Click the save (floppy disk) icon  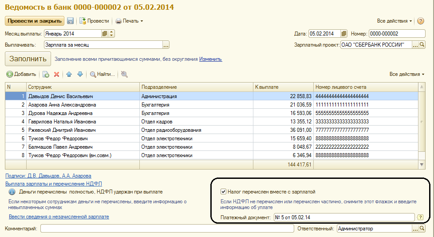click(x=70, y=21)
